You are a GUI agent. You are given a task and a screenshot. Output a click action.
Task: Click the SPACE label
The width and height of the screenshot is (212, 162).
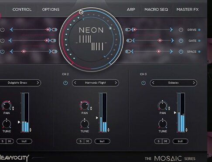click(x=191, y=52)
